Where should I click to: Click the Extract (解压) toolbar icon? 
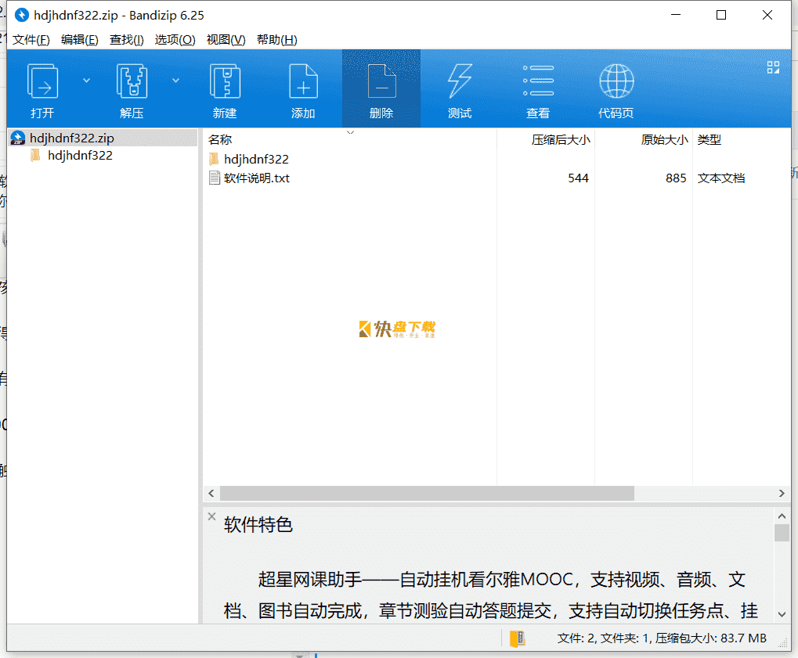132,81
